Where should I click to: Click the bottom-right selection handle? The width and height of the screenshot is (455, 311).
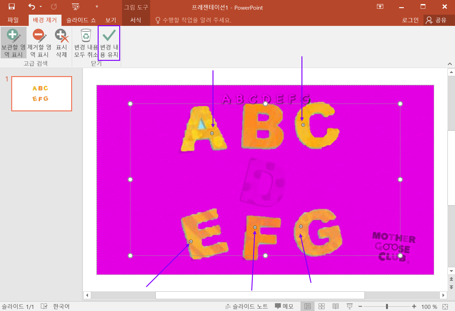pyautogui.click(x=400, y=255)
